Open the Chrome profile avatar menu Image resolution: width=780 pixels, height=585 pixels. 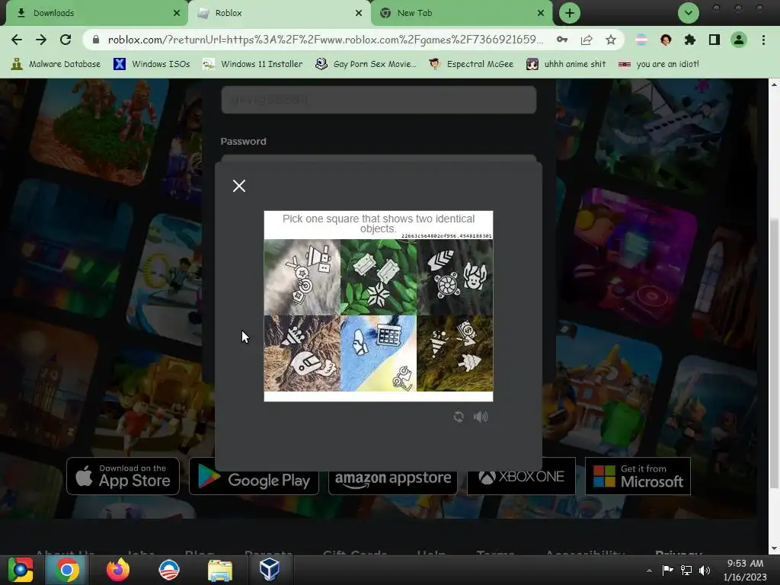pos(739,40)
